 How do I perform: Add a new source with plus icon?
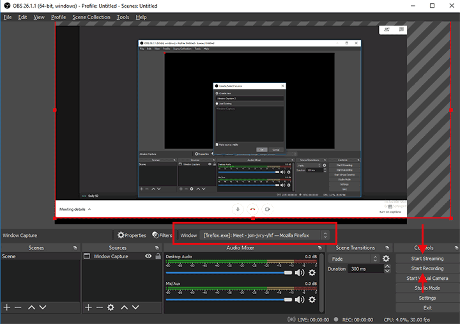point(88,307)
